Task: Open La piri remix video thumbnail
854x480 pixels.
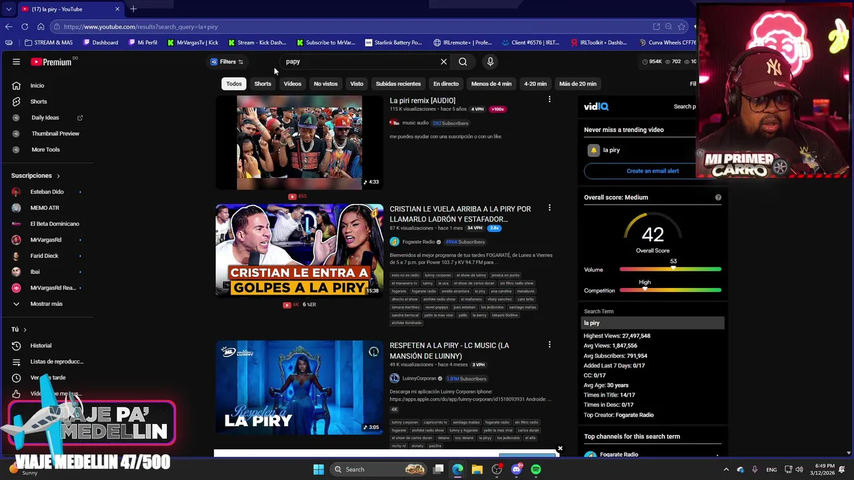Action: tap(299, 143)
